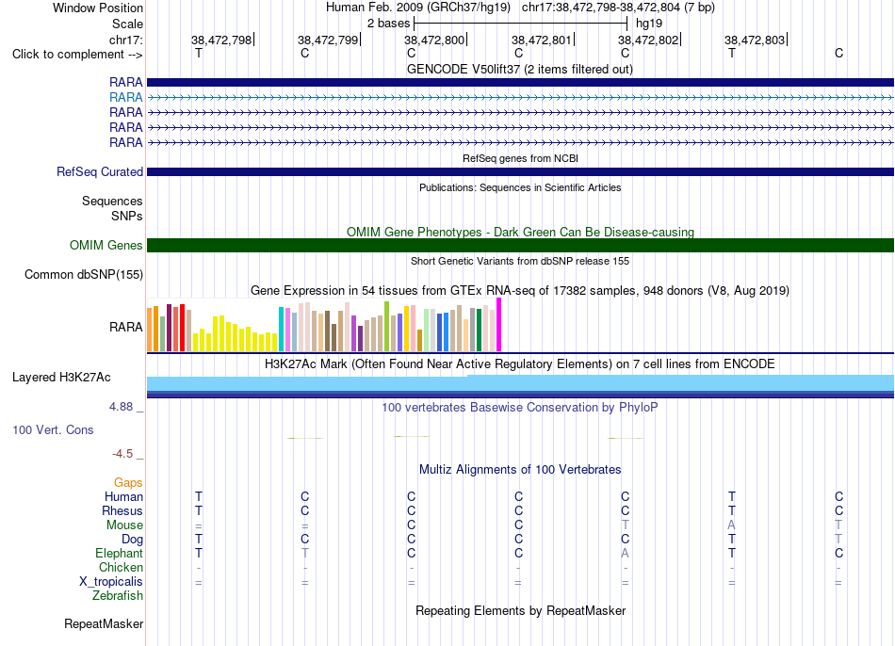Image resolution: width=895 pixels, height=646 pixels.
Task: Click the RefSeq Curated gene bar
Action: pyautogui.click(x=520, y=171)
